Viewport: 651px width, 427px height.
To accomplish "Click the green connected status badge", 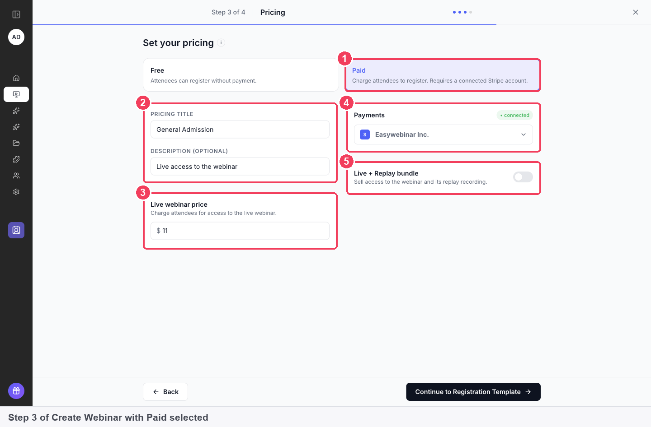I will tap(515, 115).
